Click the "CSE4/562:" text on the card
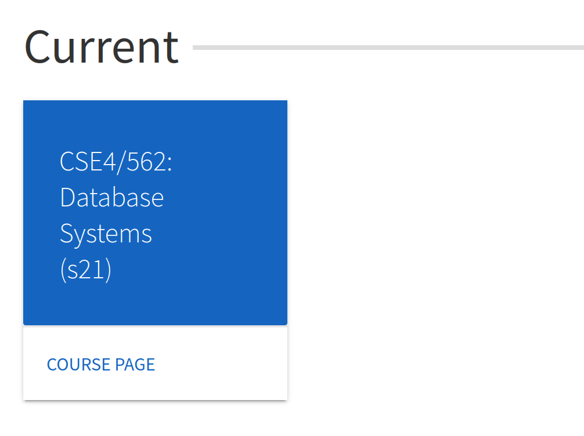Image resolution: width=584 pixels, height=436 pixels. click(116, 162)
